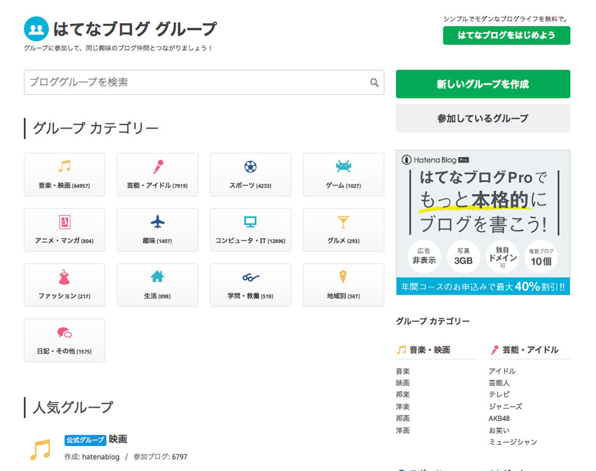Viewport: 596px width, 471px height.
Task: Click the グルメ (293) label
Action: point(343,241)
